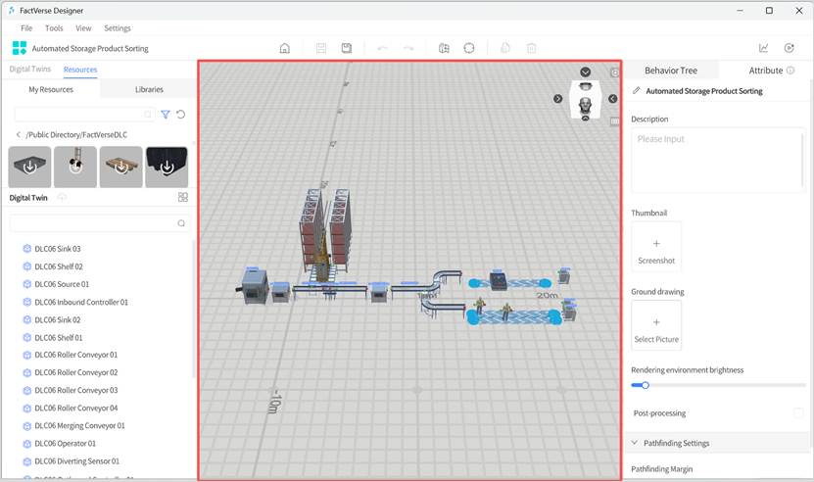Click the run simulation play icon
The height and width of the screenshot is (482, 814).
(x=790, y=48)
